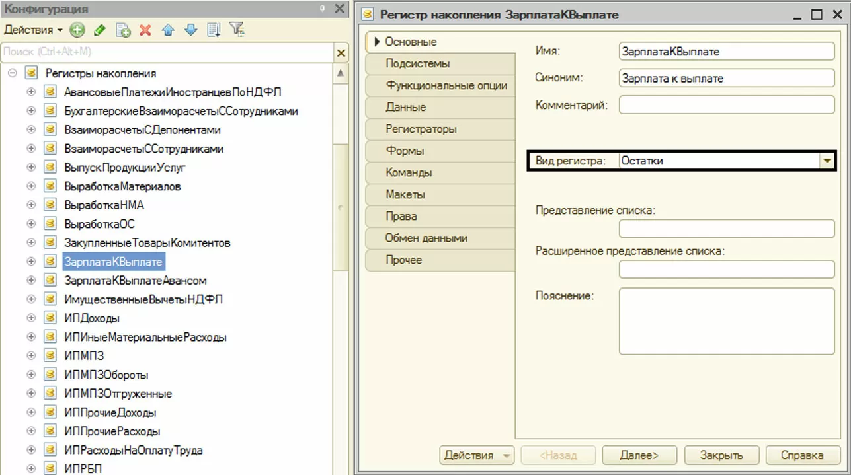The image size is (851, 475).
Task: Open the Регистраторы tab
Action: [x=421, y=129]
